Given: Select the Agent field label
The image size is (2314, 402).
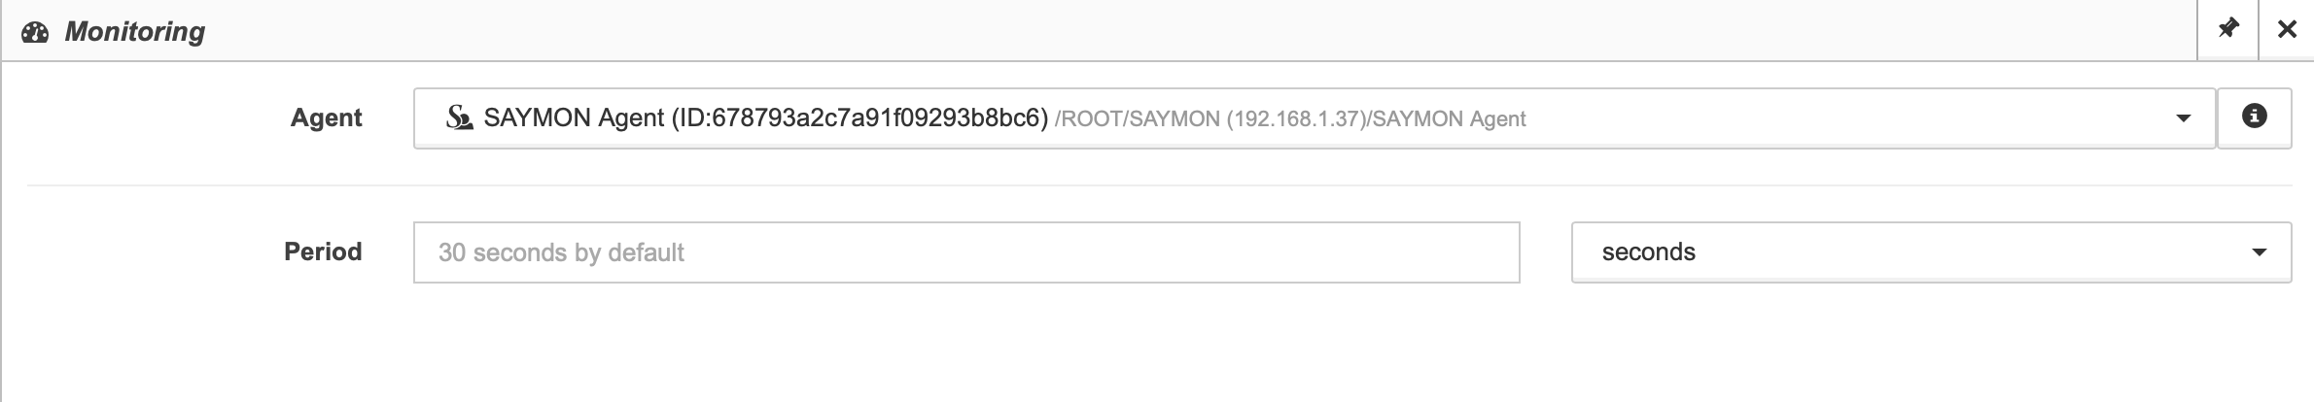Looking at the screenshot, I should pyautogui.click(x=326, y=117).
